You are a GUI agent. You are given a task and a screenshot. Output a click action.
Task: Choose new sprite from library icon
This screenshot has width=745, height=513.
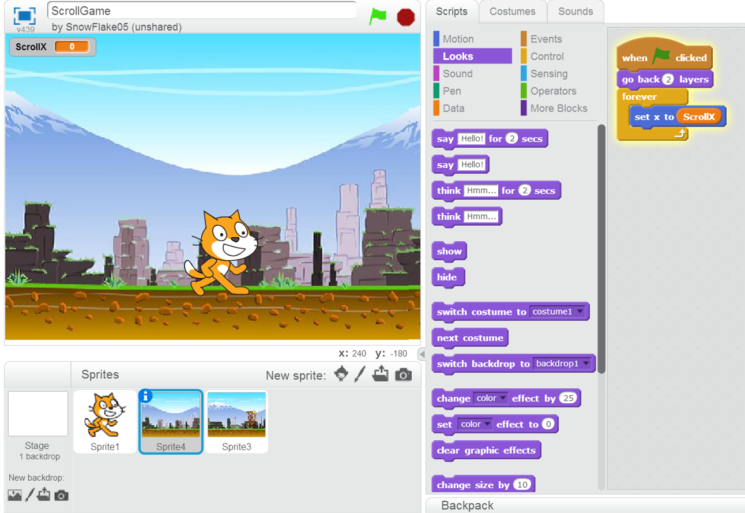coord(341,374)
